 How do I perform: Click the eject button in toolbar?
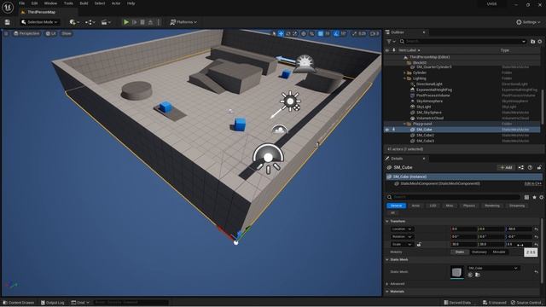tap(150, 22)
